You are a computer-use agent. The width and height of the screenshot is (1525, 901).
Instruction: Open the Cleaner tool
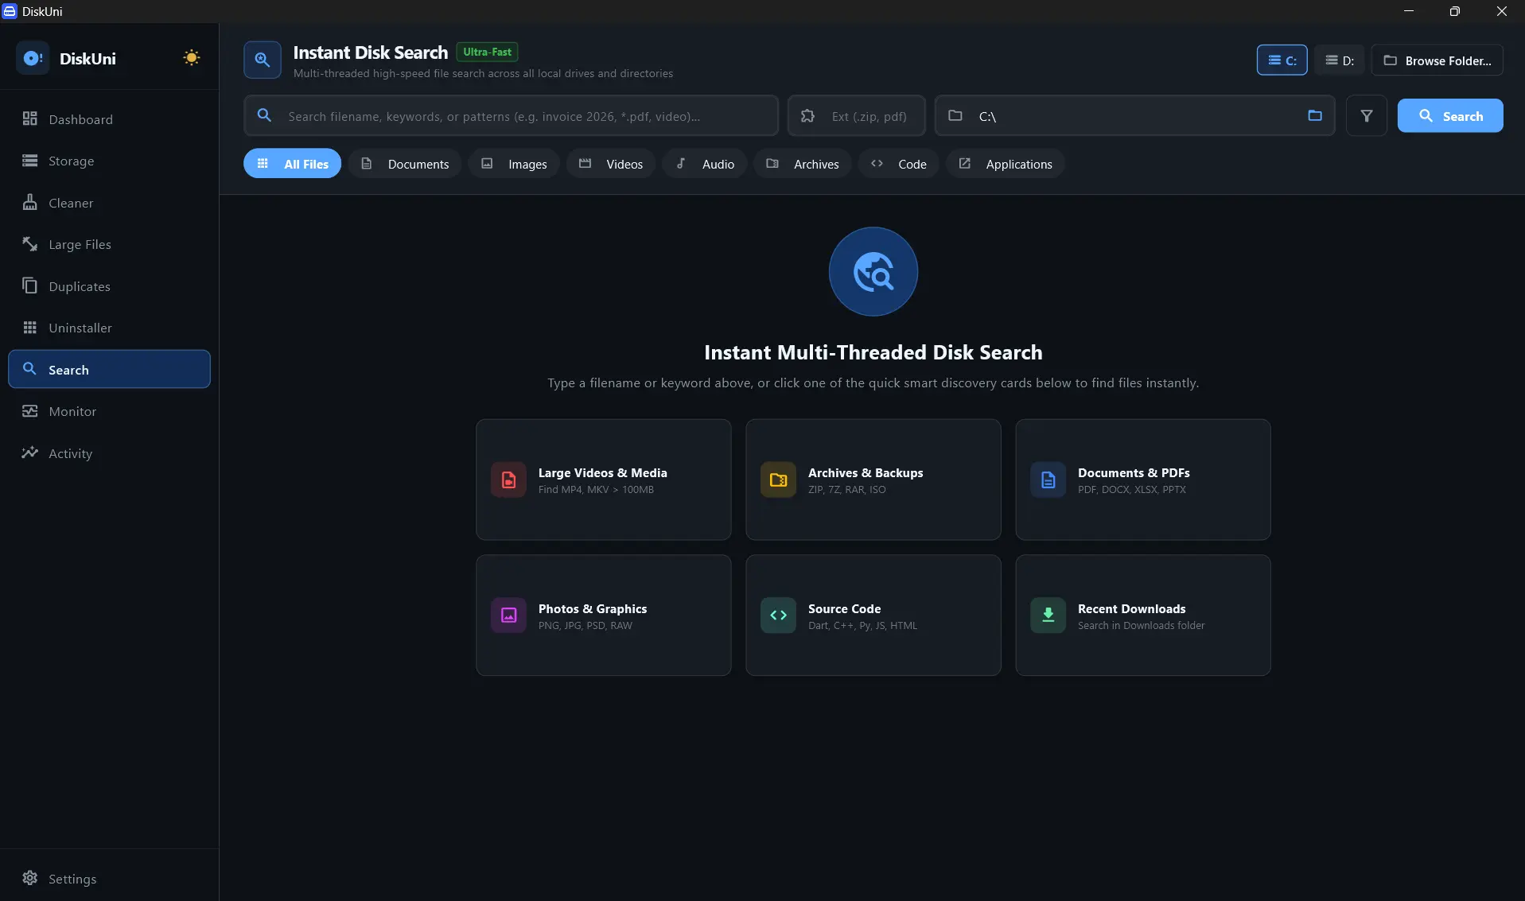click(109, 203)
